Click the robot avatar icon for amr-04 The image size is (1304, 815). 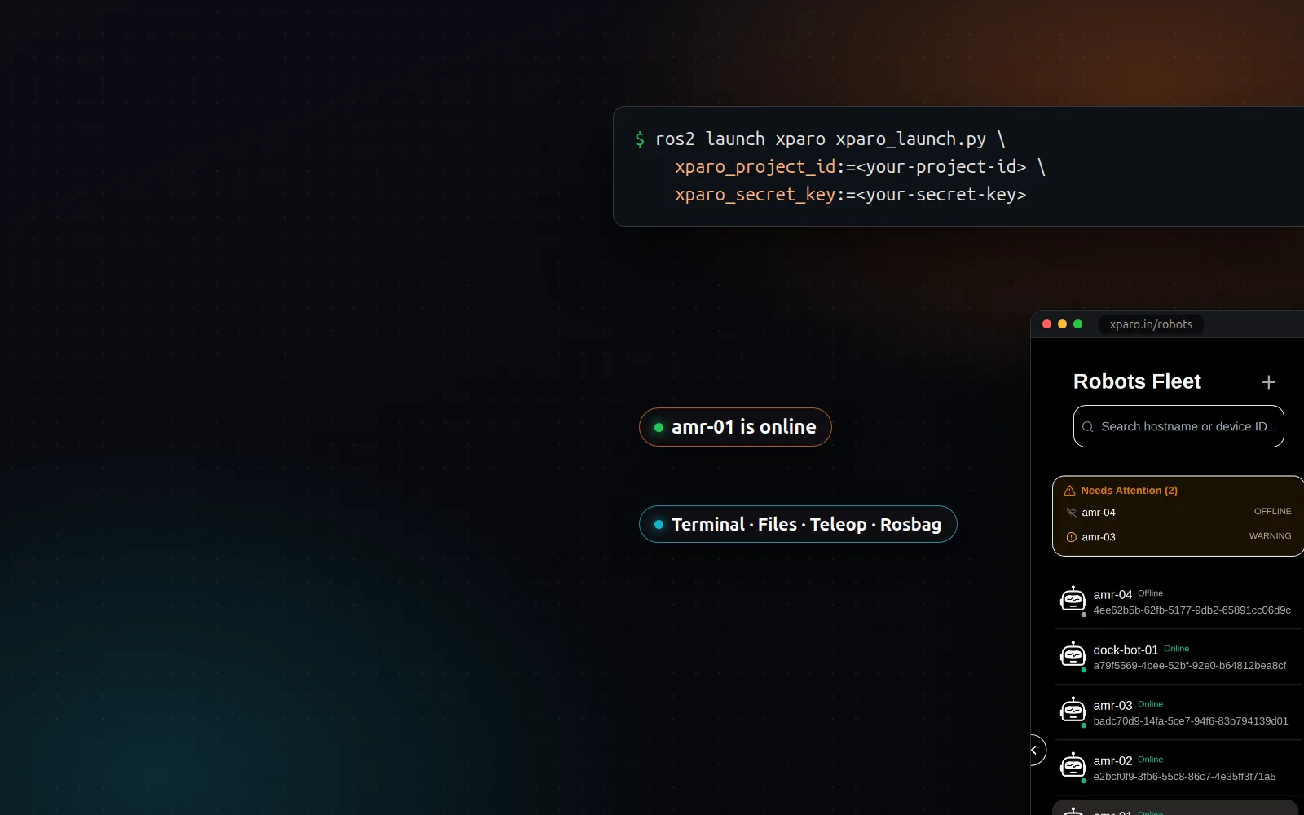[x=1073, y=600]
